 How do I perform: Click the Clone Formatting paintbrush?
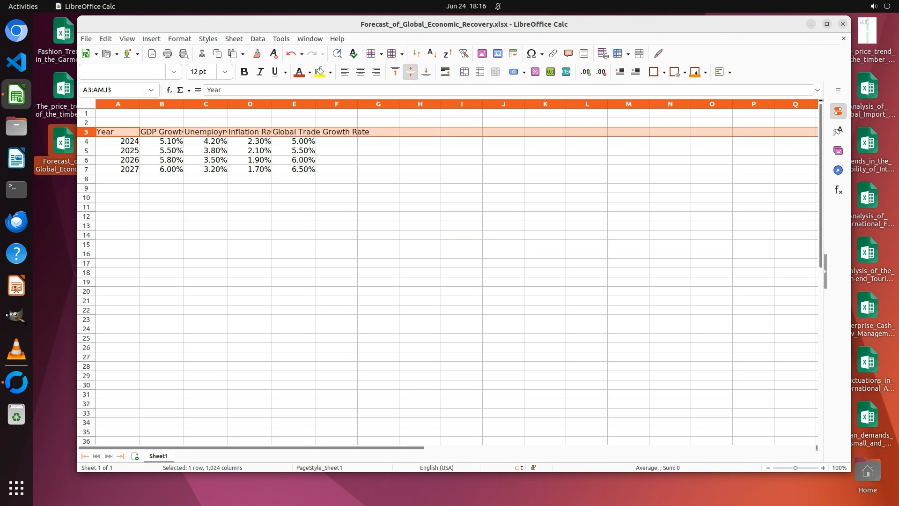257,53
